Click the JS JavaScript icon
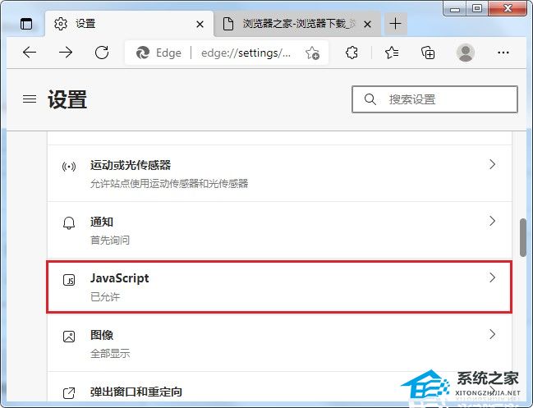The height and width of the screenshot is (408, 533). (x=69, y=280)
